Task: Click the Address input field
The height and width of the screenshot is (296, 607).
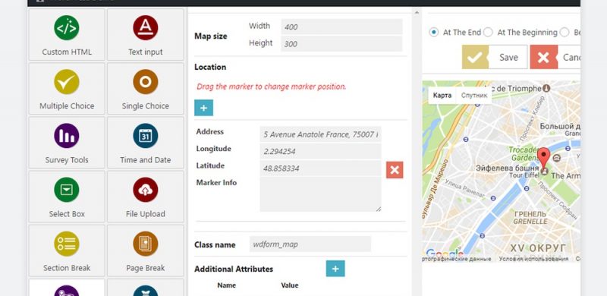Action: [x=320, y=134]
